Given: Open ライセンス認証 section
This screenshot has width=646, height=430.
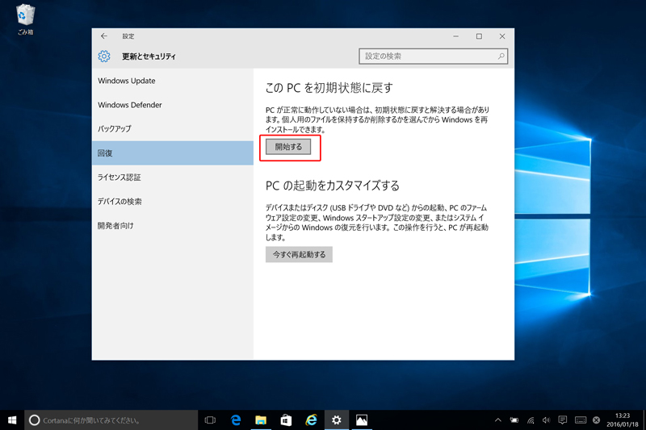Looking at the screenshot, I should (173, 177).
